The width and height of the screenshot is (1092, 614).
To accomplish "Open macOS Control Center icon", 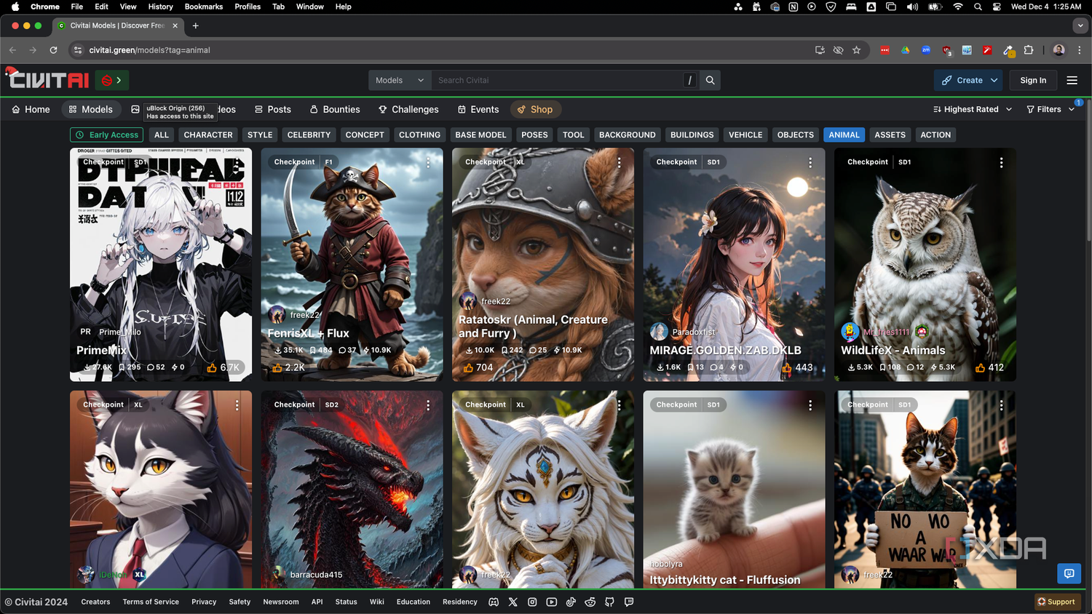I will (996, 7).
